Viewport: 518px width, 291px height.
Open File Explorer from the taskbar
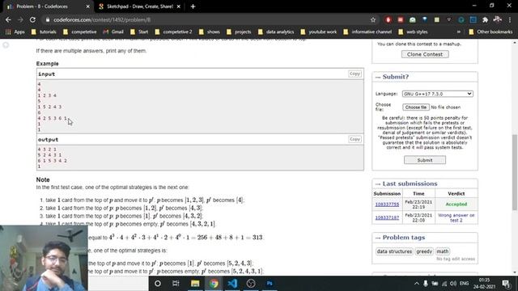pyautogui.click(x=195, y=284)
